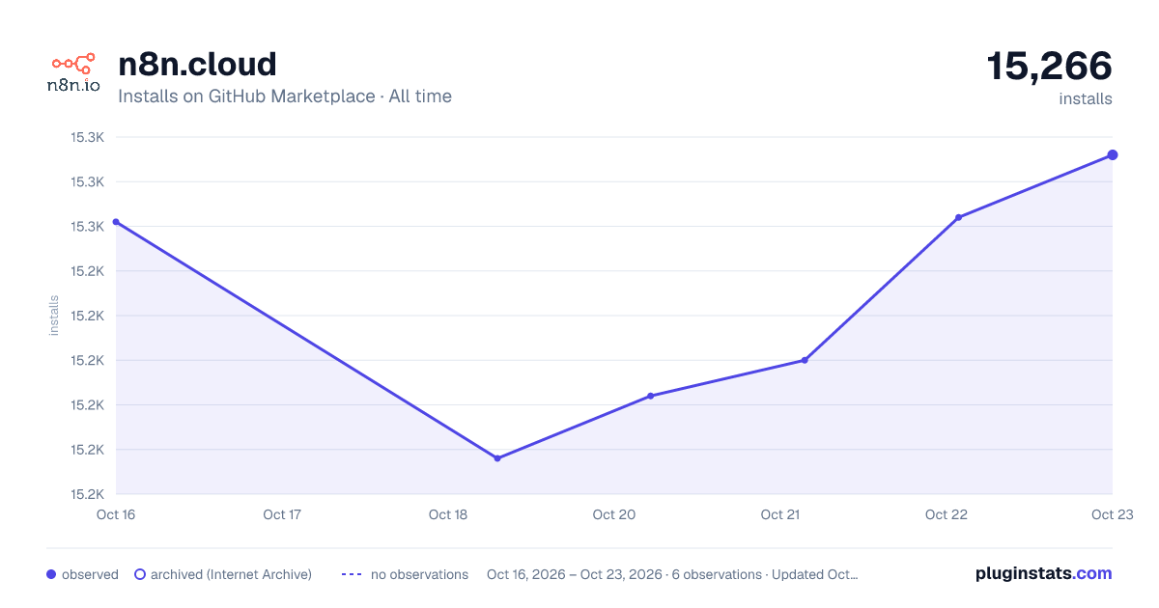Viewport: 1159px width, 608px height.
Task: Select the data point just after Oct 21
Action: point(805,360)
